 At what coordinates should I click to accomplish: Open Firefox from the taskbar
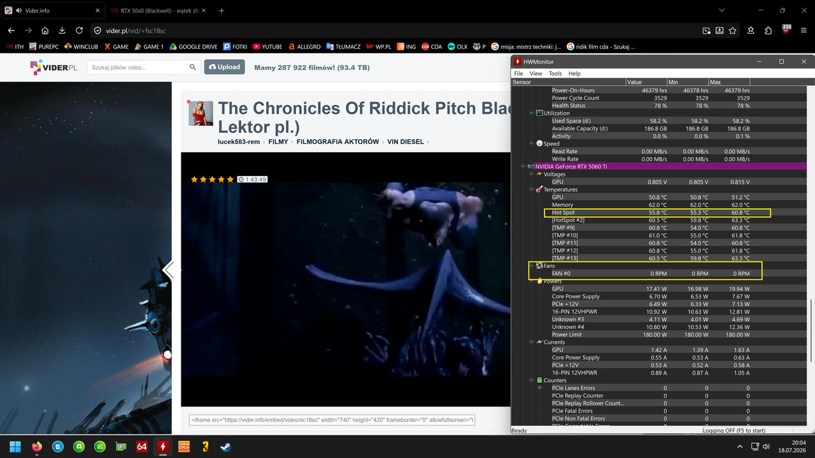pyautogui.click(x=36, y=447)
